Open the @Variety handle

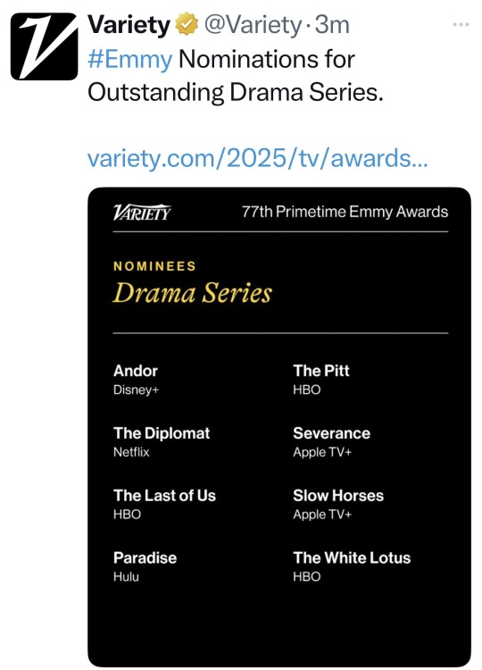point(253,25)
